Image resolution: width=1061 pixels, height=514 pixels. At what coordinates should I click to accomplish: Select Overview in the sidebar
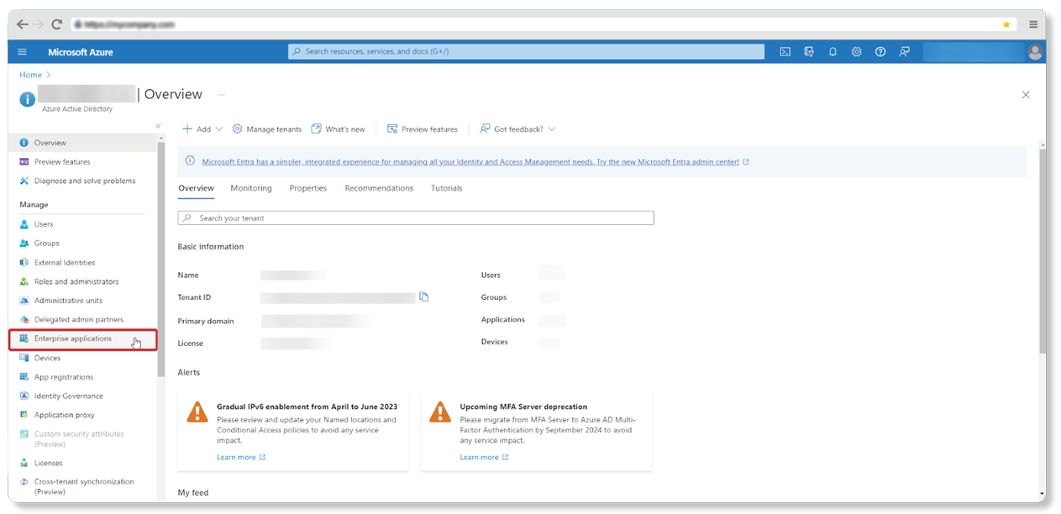click(x=82, y=143)
